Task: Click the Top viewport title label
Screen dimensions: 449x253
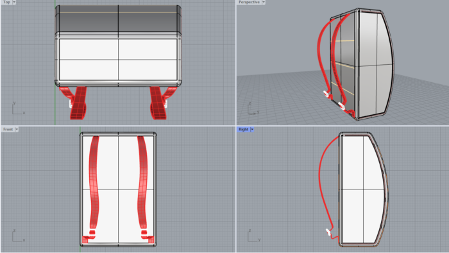Action: (x=6, y=2)
